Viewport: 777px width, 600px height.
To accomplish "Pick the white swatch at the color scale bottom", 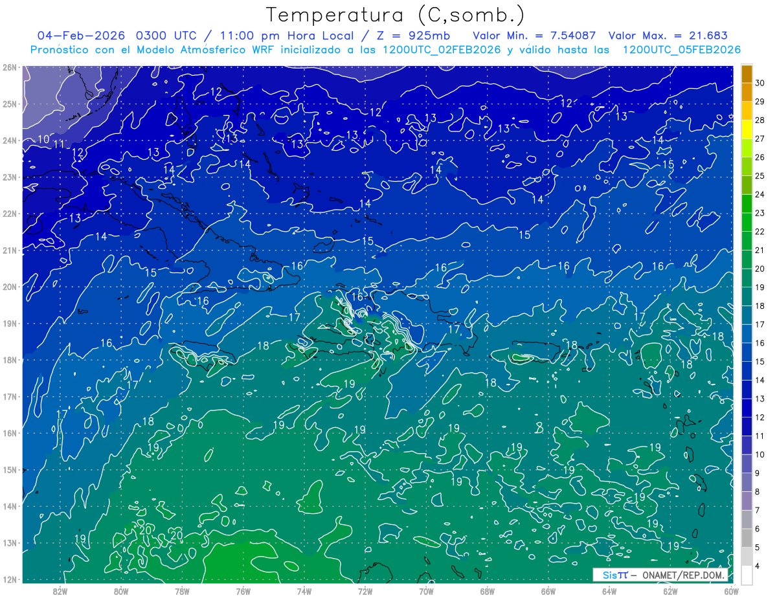I will (747, 575).
